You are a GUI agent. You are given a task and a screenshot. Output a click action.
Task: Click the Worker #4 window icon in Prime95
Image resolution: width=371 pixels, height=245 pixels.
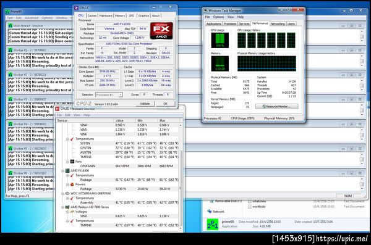tap(10, 124)
